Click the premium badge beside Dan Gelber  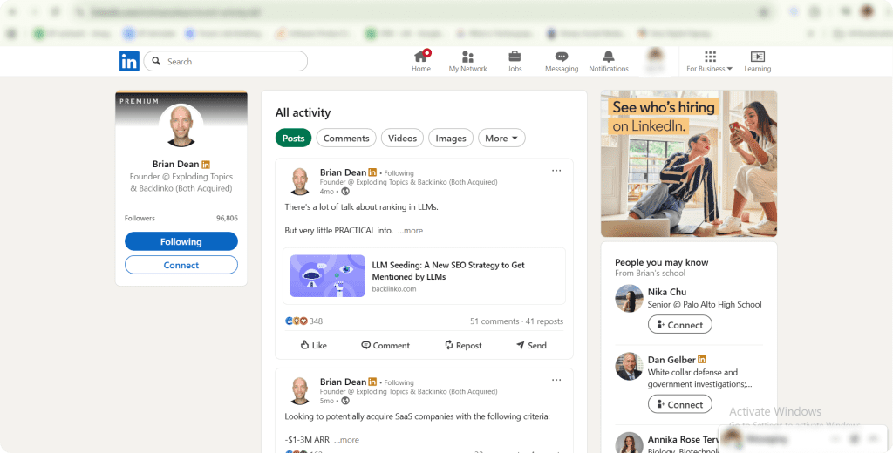702,360
